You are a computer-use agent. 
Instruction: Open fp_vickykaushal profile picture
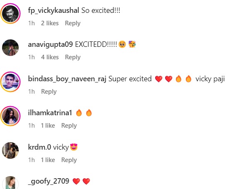pyautogui.click(x=10, y=14)
